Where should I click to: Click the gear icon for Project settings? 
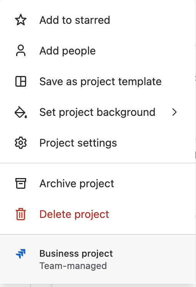click(21, 143)
